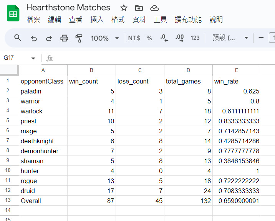Click the total_games header cell
The image size is (275, 221).
coord(188,81)
